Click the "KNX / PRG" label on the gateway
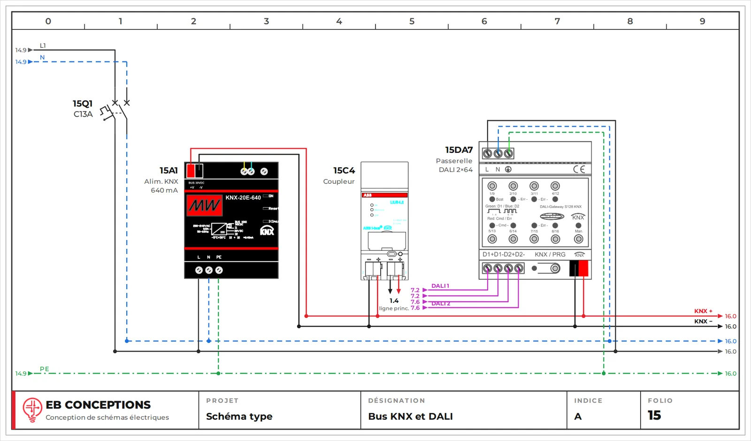Viewport: 751px width, 441px height. click(x=550, y=254)
